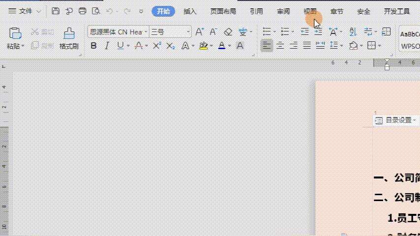Switch to the 插入 tab
The height and width of the screenshot is (236, 420).
pos(190,11)
